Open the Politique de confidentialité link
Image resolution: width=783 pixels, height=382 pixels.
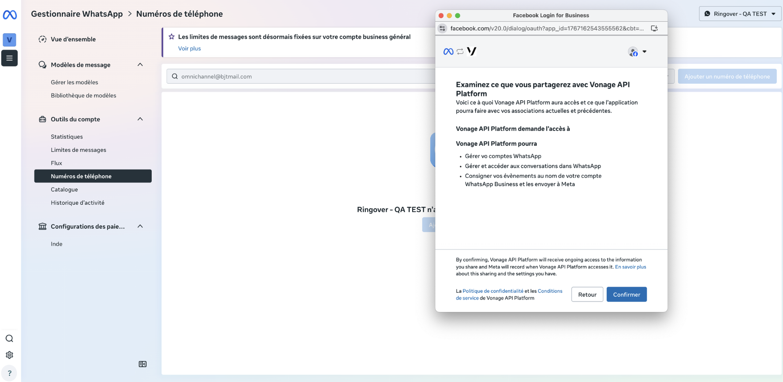click(493, 291)
